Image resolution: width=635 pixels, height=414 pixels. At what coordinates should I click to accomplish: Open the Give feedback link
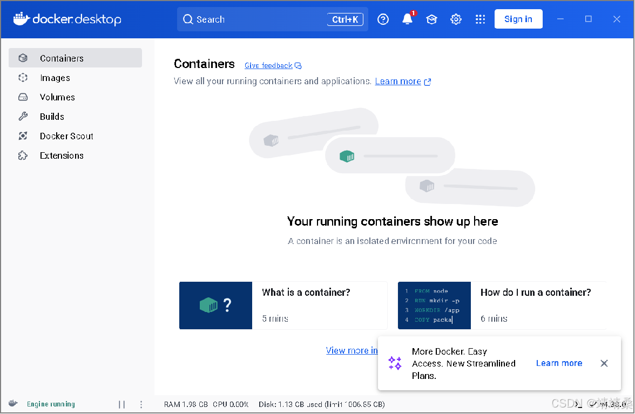268,65
